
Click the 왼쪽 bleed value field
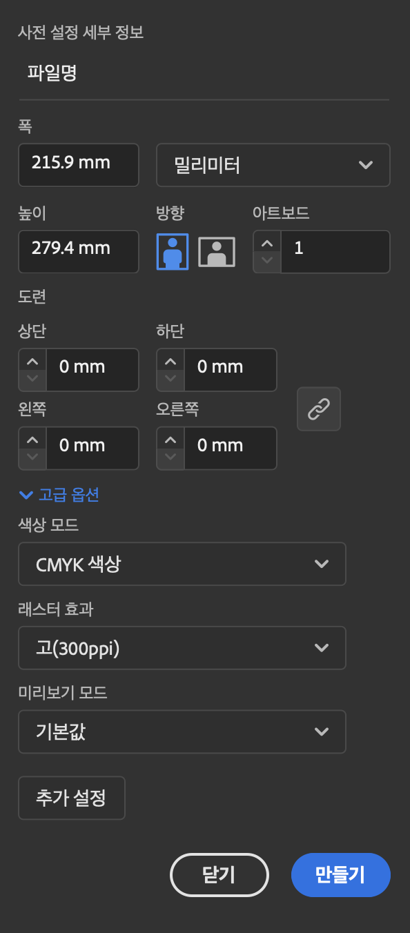coord(92,449)
